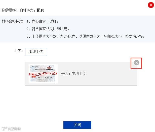This screenshot has height=132, width=155.
Task: Click the blank white area above 关闭 button
Action: point(77,103)
